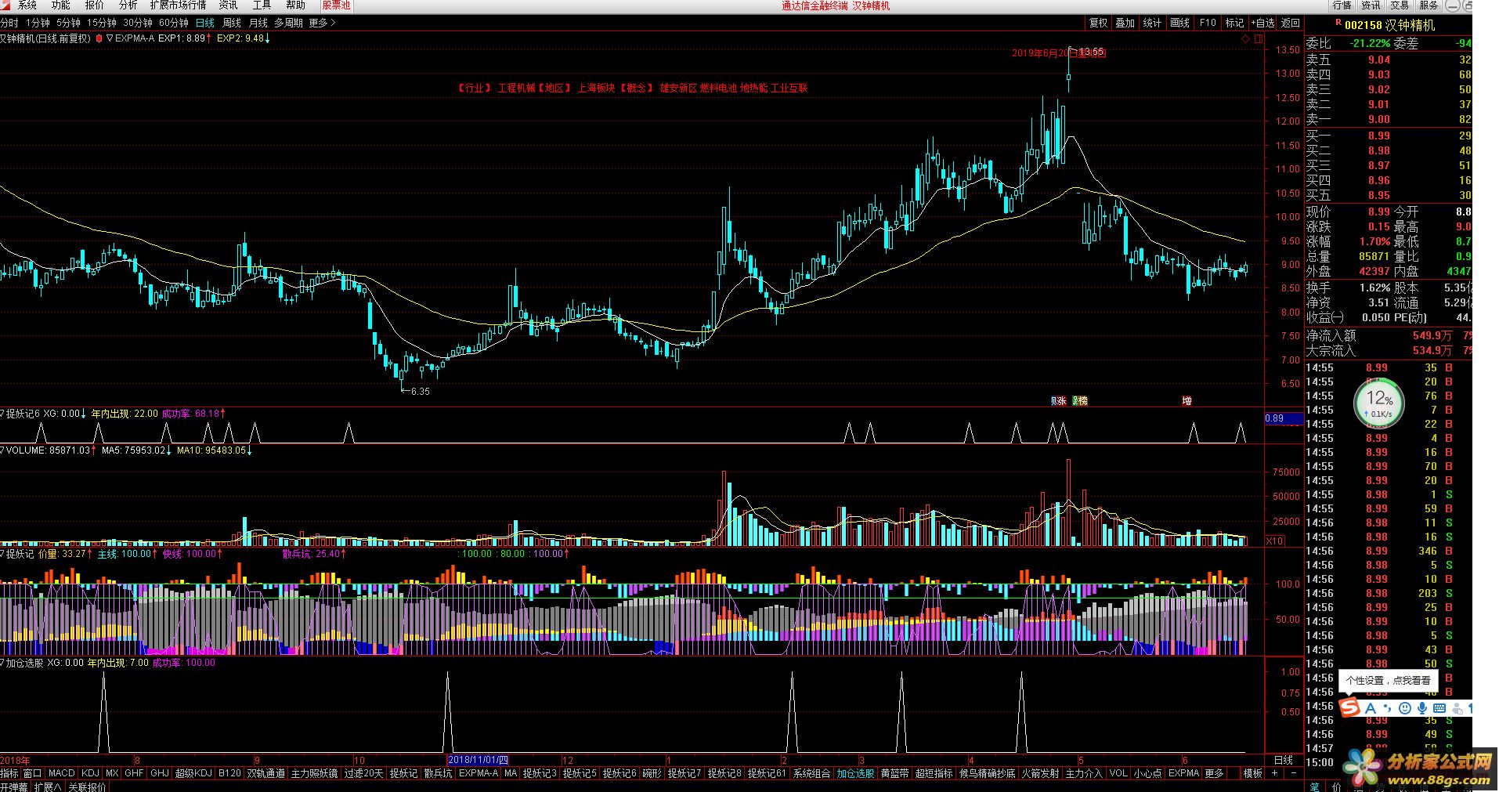1499x792 pixels.
Task: Select the 加仓选股 indicator tab
Action: 855,773
